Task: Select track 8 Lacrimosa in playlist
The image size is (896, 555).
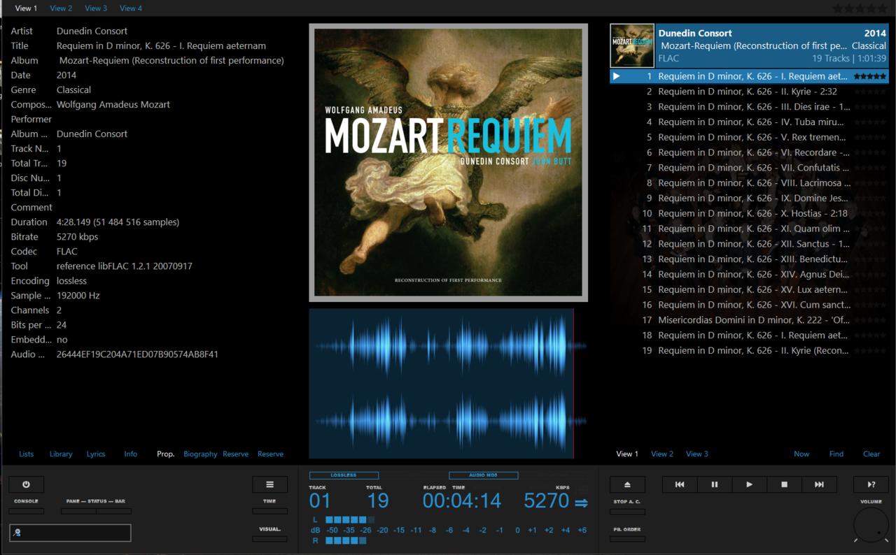Action: point(754,183)
